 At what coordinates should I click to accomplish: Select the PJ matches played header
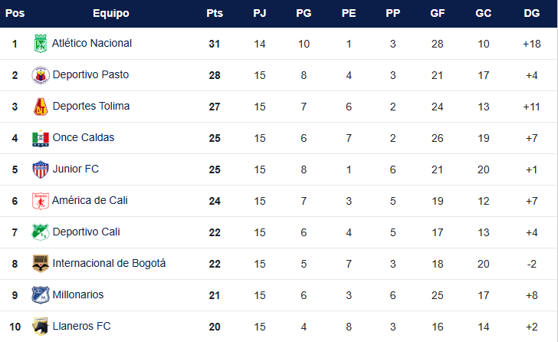click(x=260, y=13)
